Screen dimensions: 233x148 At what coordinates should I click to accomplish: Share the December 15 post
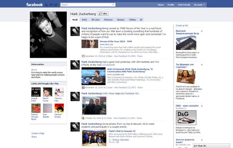coord(140,56)
